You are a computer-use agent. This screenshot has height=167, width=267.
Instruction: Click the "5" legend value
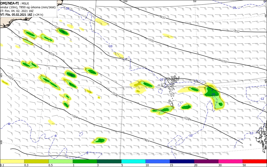(122, 165)
